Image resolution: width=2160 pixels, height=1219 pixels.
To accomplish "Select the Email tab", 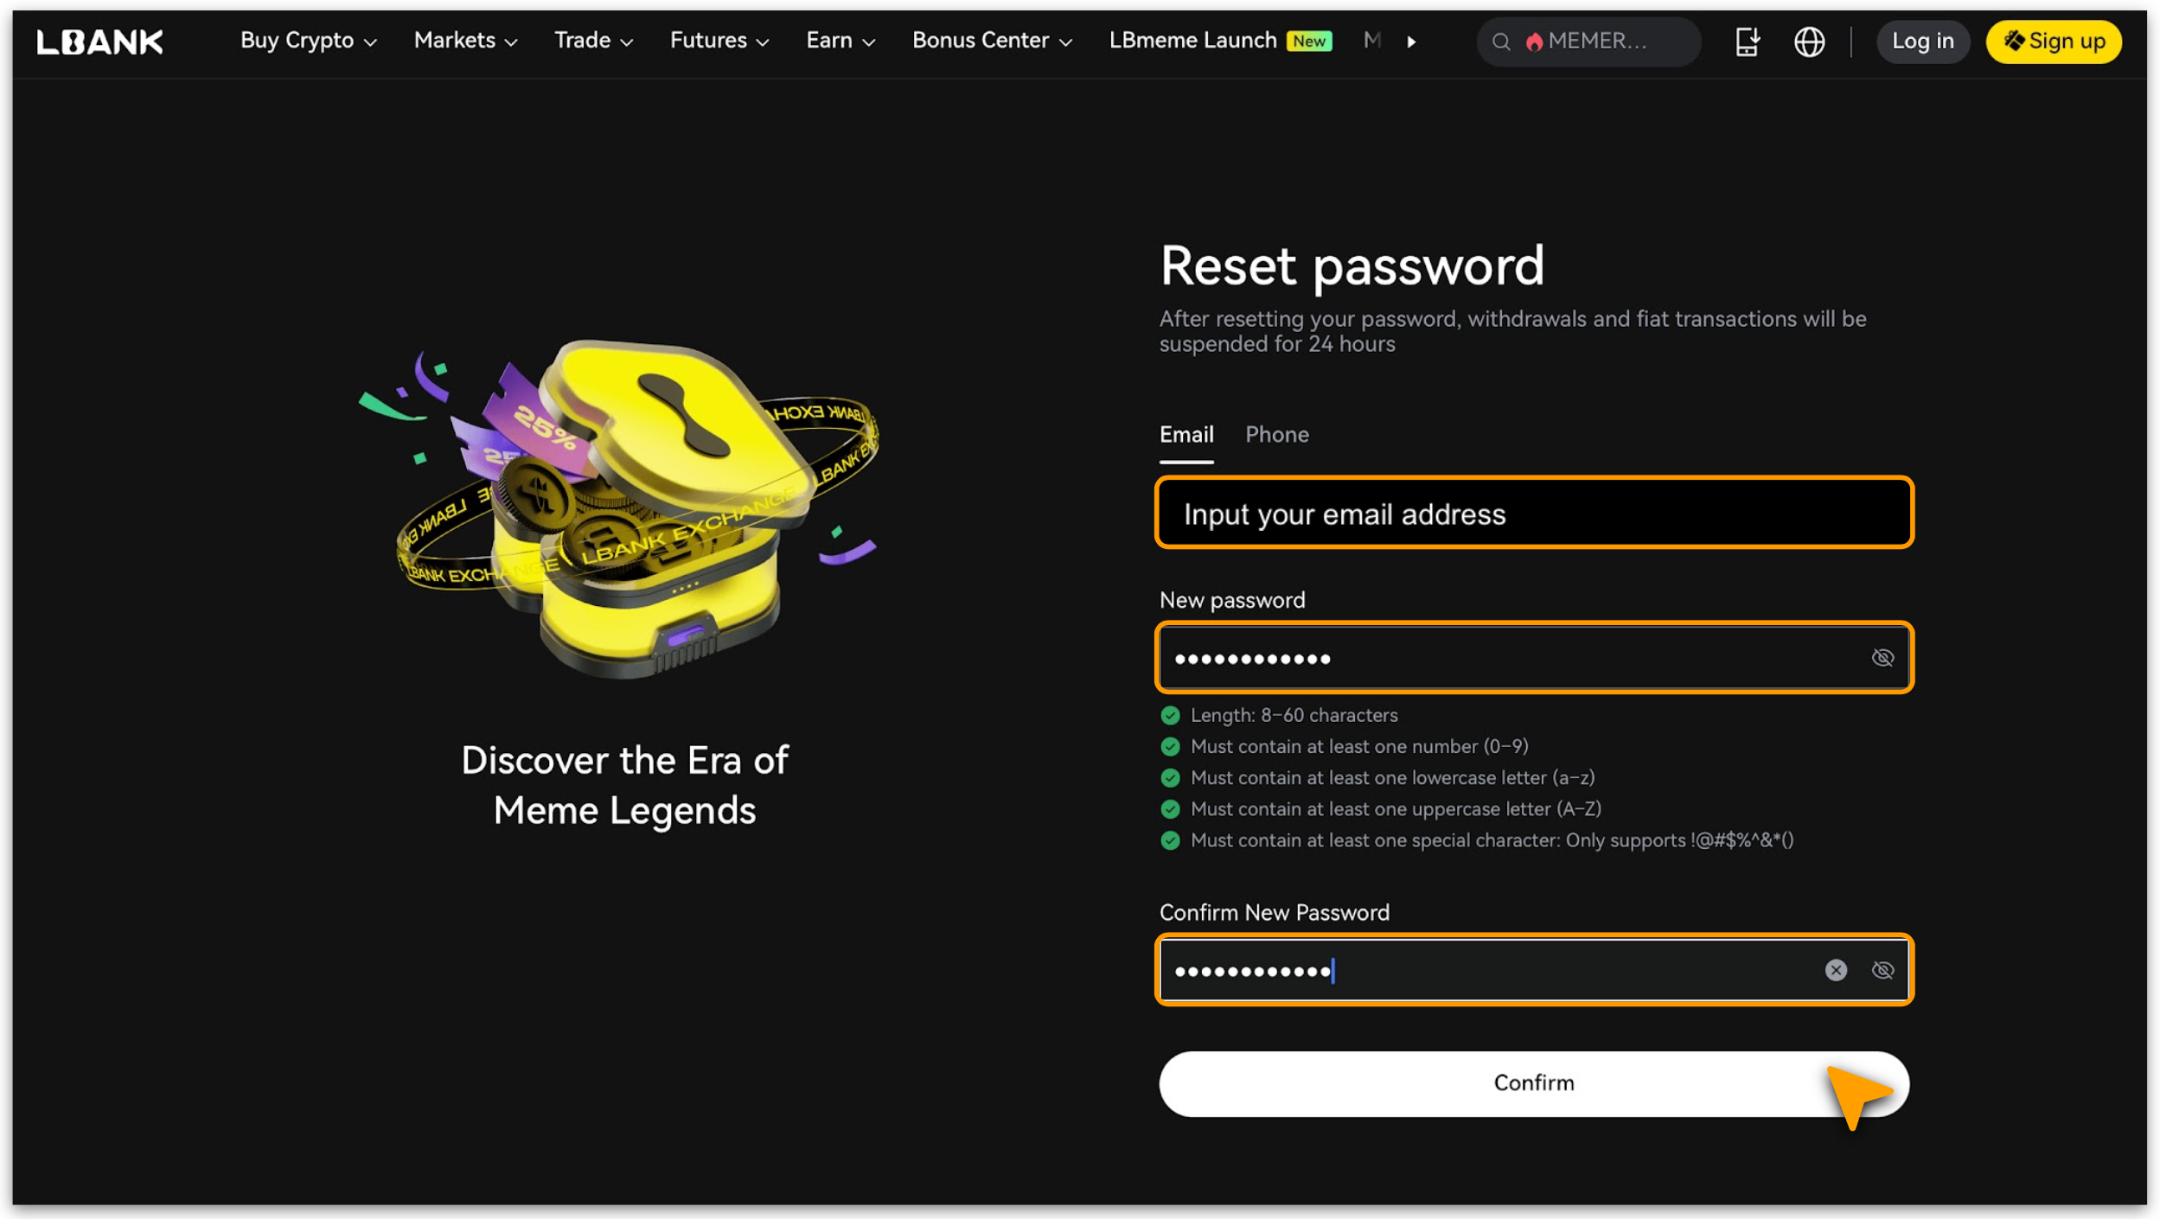I will tap(1186, 434).
